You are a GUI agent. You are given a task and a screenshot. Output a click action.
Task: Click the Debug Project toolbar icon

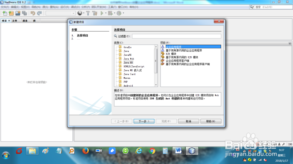point(110,13)
